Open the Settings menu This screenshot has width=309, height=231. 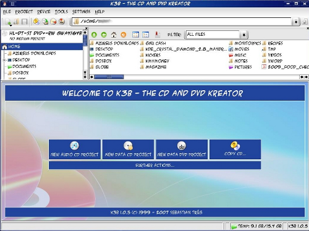(81, 12)
